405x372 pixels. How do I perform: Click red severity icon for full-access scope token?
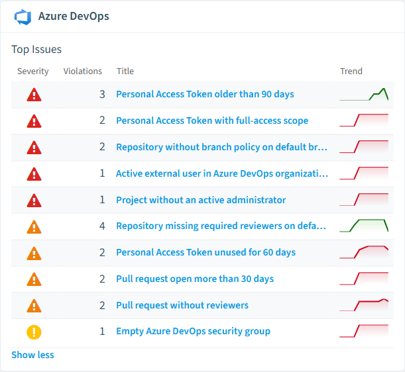tap(34, 121)
